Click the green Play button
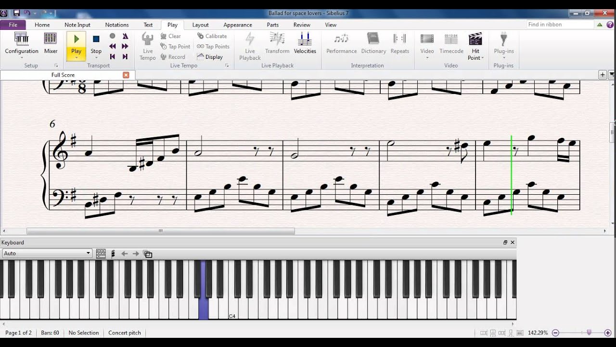The width and height of the screenshot is (616, 347). tap(77, 39)
